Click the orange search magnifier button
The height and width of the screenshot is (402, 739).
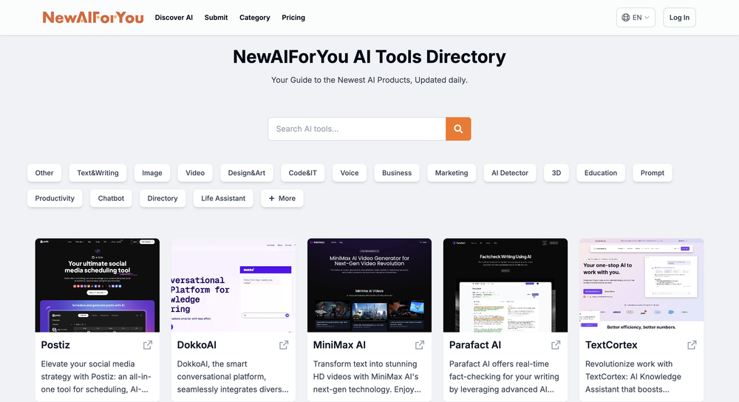[458, 129]
